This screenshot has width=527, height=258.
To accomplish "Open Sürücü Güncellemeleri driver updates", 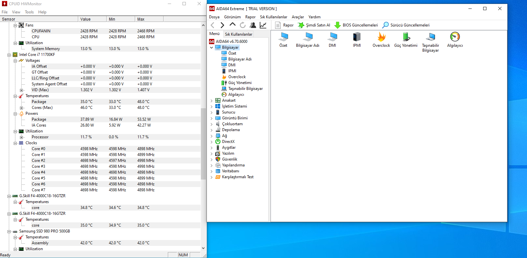I will (406, 25).
